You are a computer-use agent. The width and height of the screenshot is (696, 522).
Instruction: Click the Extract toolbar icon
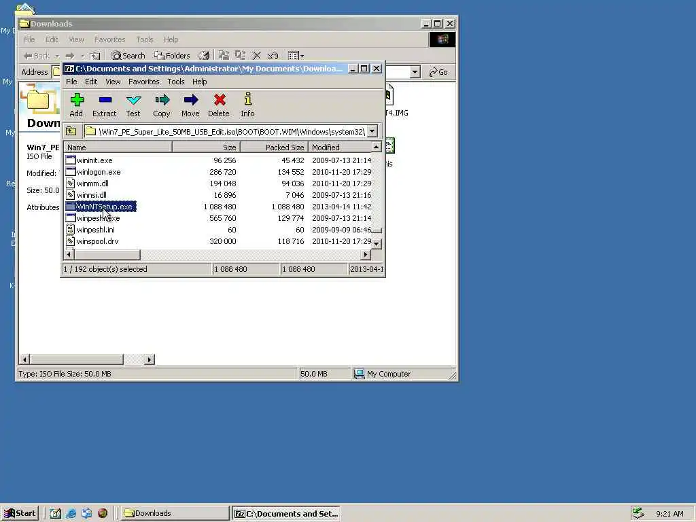(104, 105)
